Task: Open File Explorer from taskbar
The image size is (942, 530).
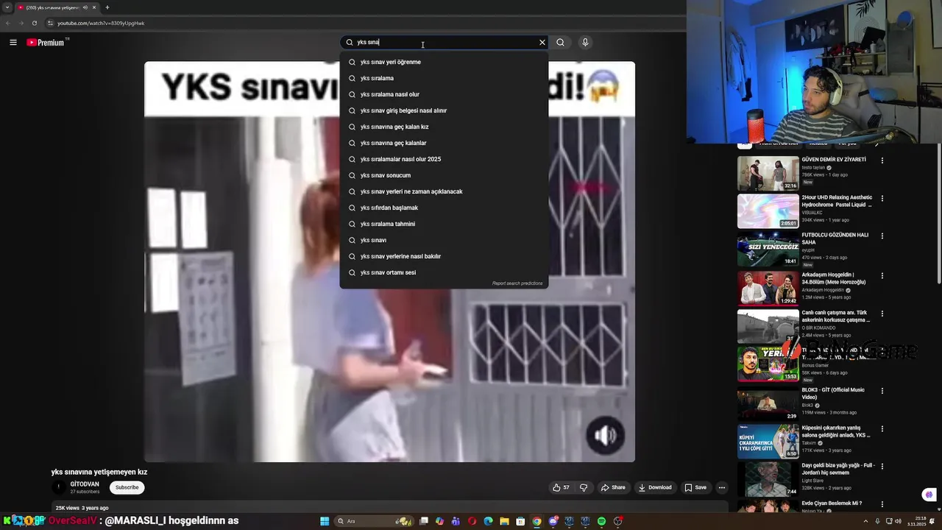Action: (x=504, y=521)
